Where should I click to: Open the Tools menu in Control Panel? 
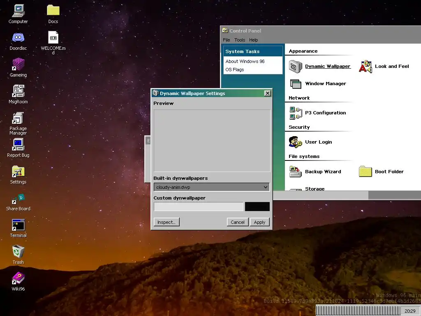[x=240, y=40]
